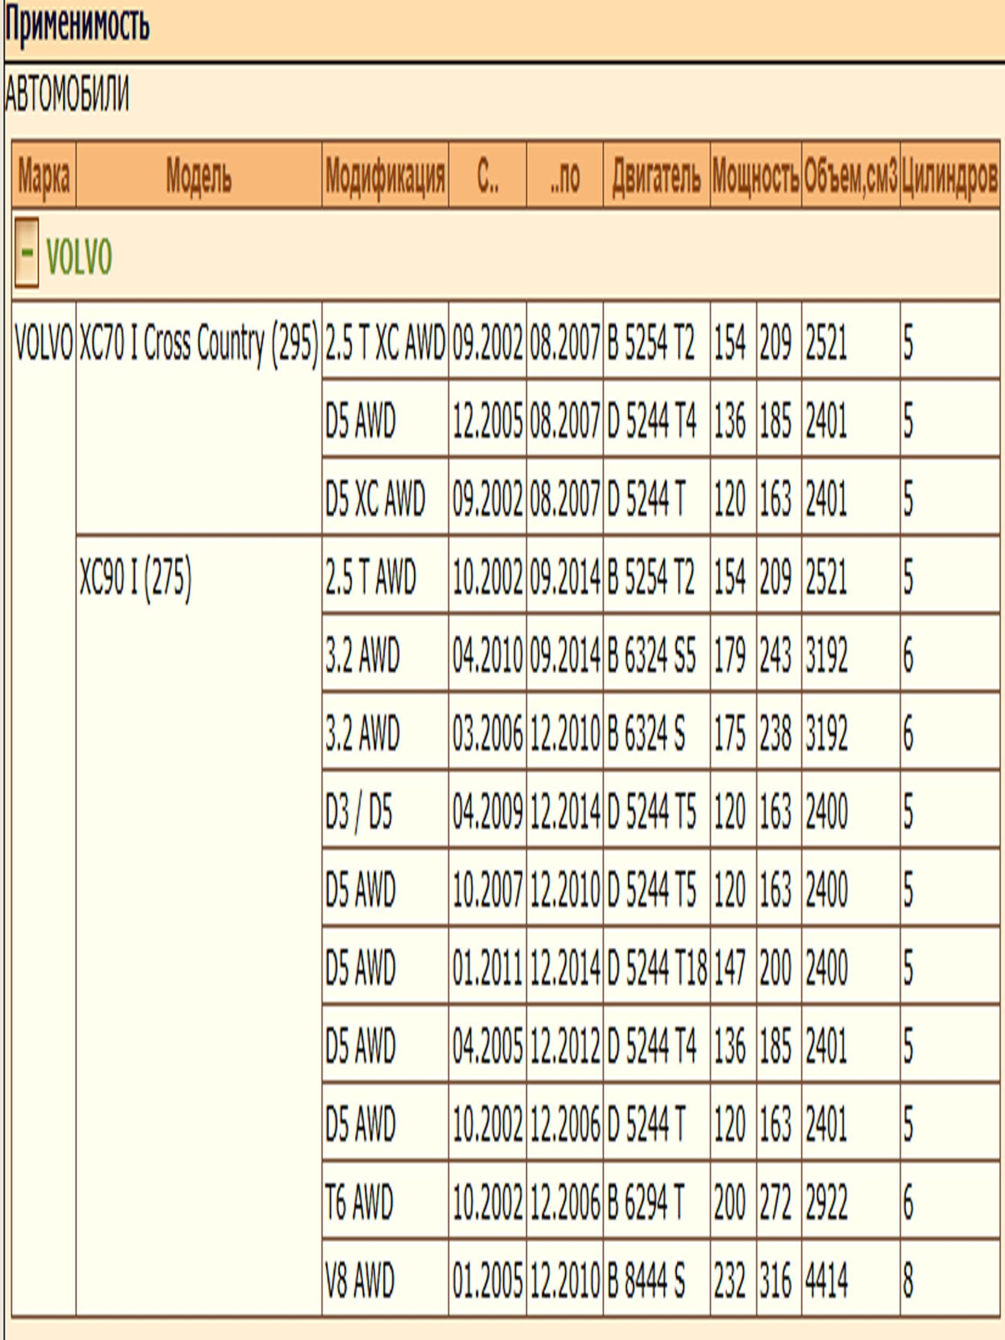Select the D5 XC AWD modification row
This screenshot has height=1340, width=1005.
[375, 498]
